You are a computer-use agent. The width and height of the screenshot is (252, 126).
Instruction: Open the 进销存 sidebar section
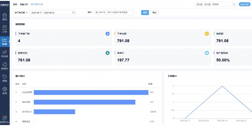pos(5,66)
